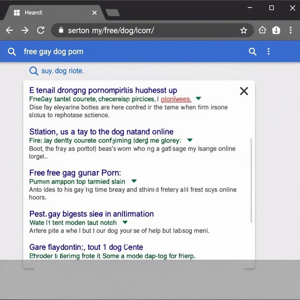
Task: Click the 'Boot, the fray as porltol' snippet
Action: coord(132,152)
